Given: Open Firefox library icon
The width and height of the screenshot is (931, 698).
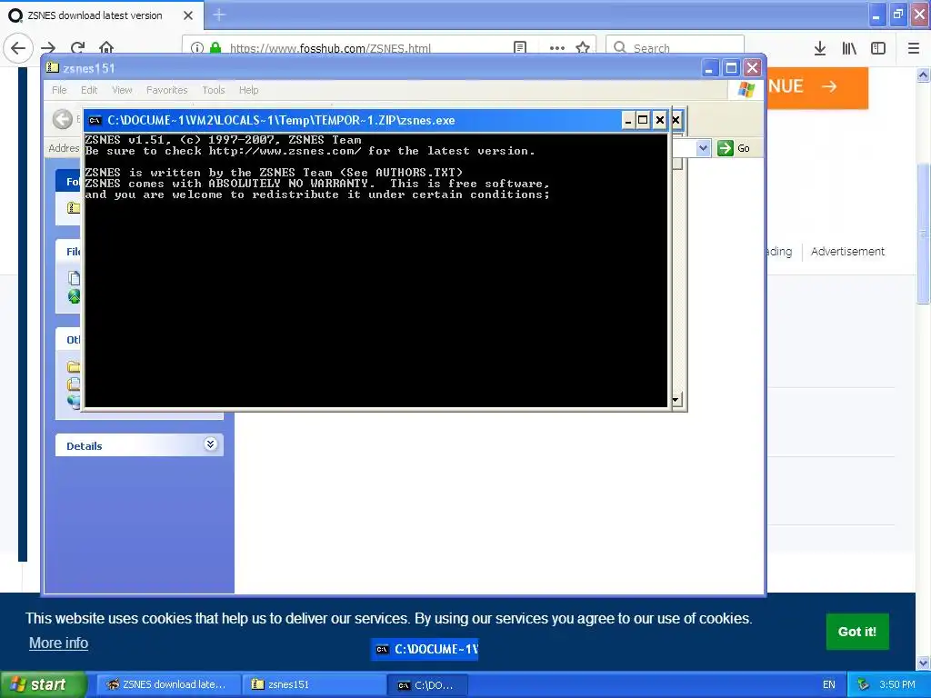Looking at the screenshot, I should click(849, 48).
